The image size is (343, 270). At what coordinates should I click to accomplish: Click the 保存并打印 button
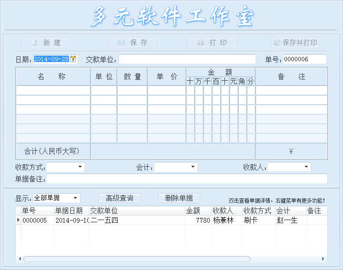click(296, 43)
